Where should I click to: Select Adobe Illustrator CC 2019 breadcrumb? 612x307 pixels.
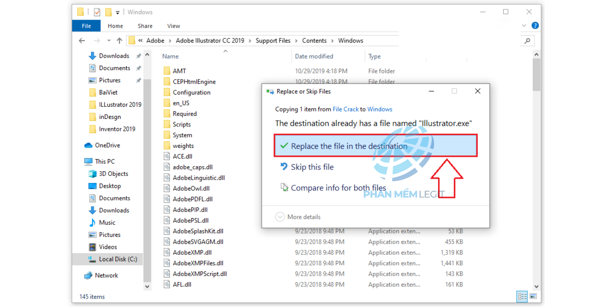(210, 41)
